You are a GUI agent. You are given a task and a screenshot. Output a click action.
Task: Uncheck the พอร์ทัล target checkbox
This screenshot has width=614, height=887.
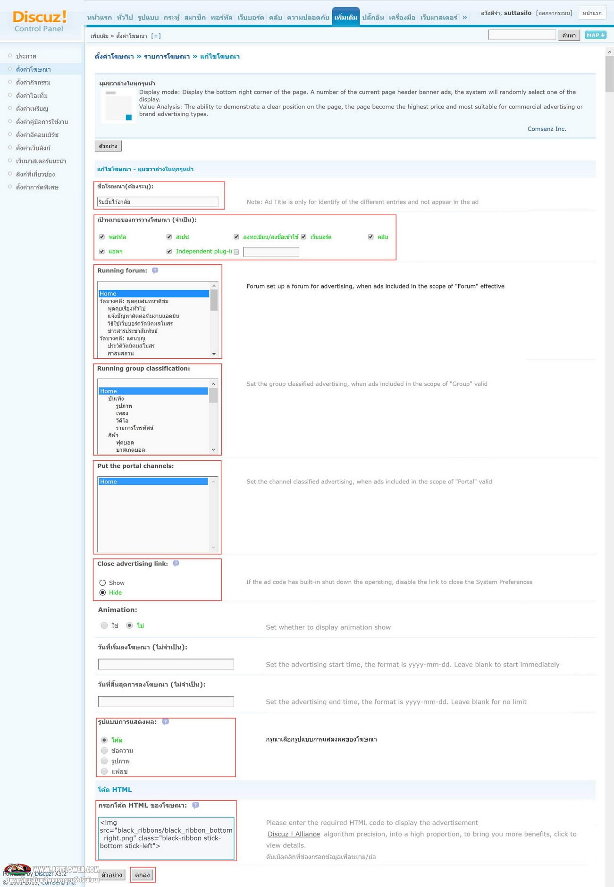pos(102,237)
